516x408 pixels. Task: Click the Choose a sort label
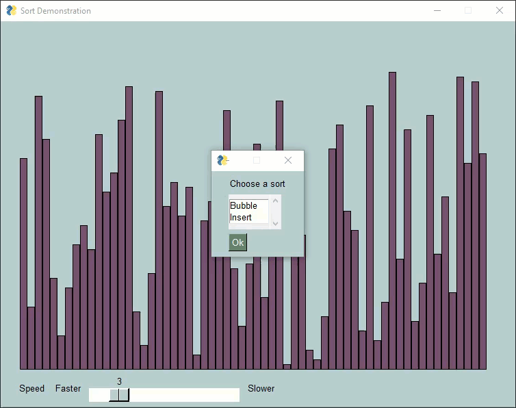[x=257, y=183]
